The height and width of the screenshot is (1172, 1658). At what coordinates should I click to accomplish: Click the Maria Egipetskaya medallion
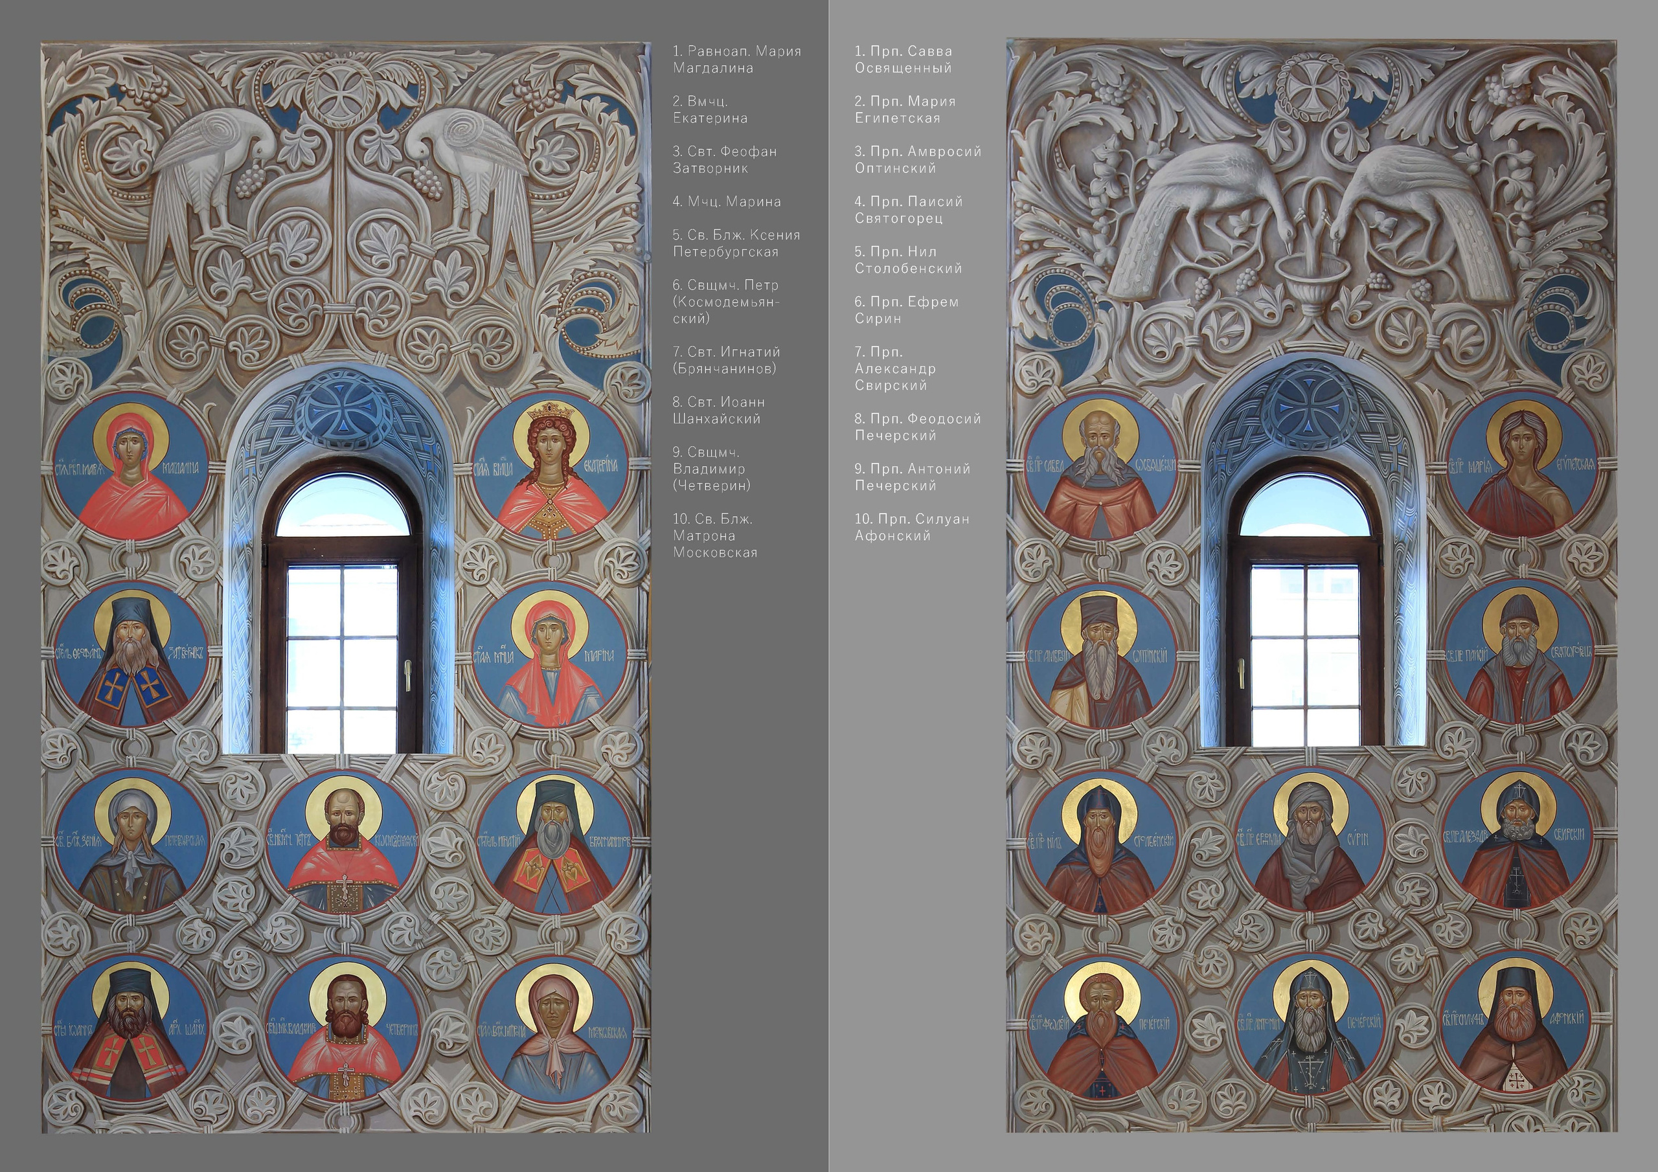(1521, 466)
